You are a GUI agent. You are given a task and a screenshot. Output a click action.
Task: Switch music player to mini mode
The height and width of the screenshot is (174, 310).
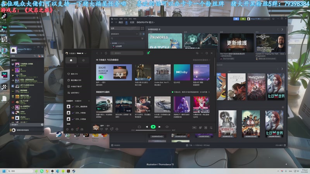197,53
